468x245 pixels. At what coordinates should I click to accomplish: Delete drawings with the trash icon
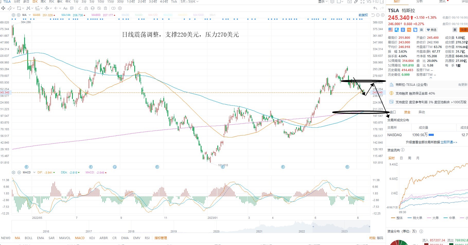105,8
